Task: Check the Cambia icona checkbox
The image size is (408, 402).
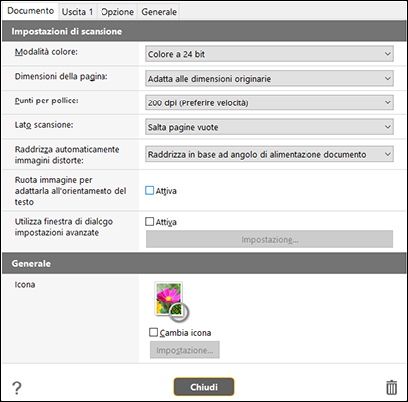Action: [x=153, y=332]
